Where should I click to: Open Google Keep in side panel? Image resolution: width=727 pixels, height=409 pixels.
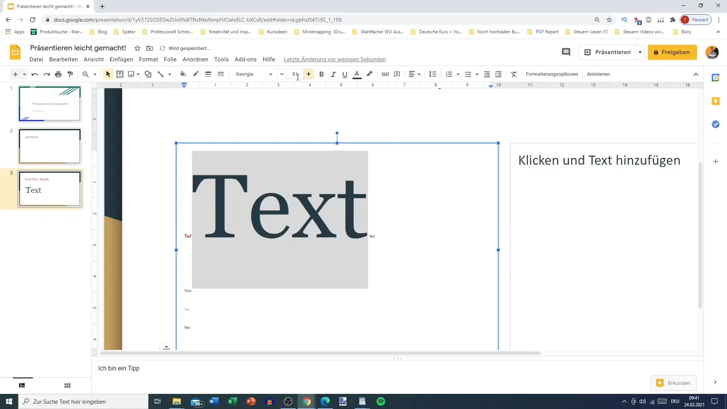tap(715, 101)
